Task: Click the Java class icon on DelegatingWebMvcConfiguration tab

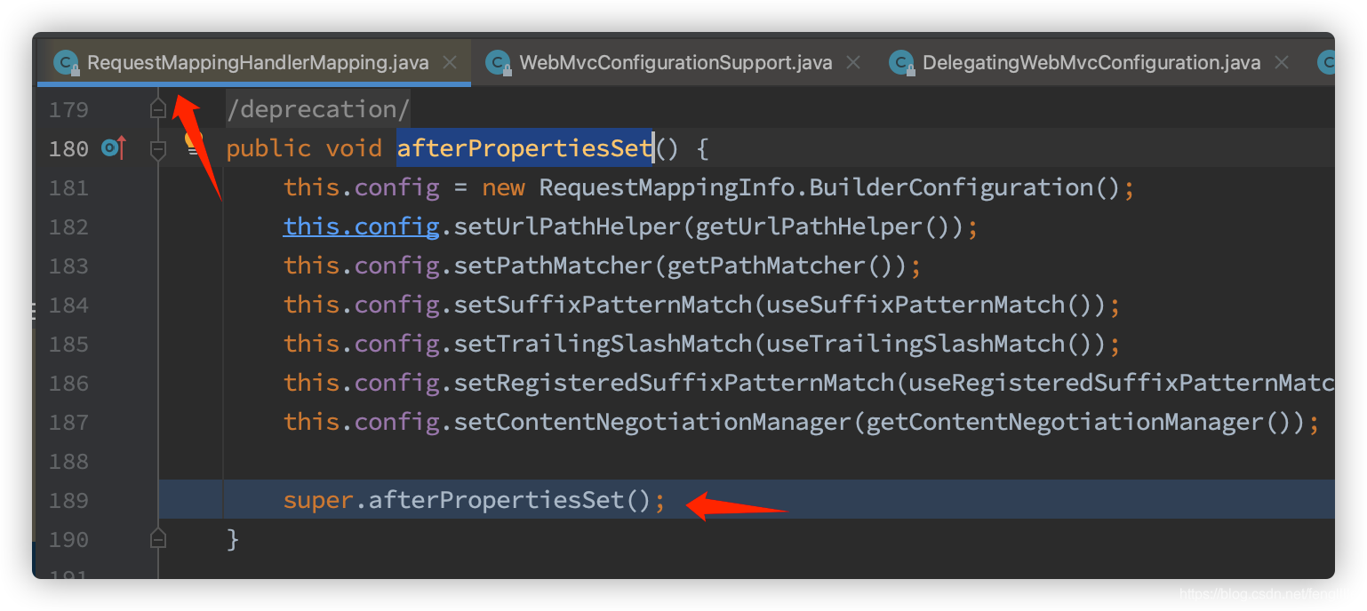Action: (x=901, y=62)
